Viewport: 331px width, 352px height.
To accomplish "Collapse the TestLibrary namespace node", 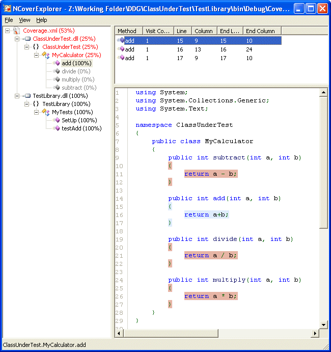I will (26, 104).
